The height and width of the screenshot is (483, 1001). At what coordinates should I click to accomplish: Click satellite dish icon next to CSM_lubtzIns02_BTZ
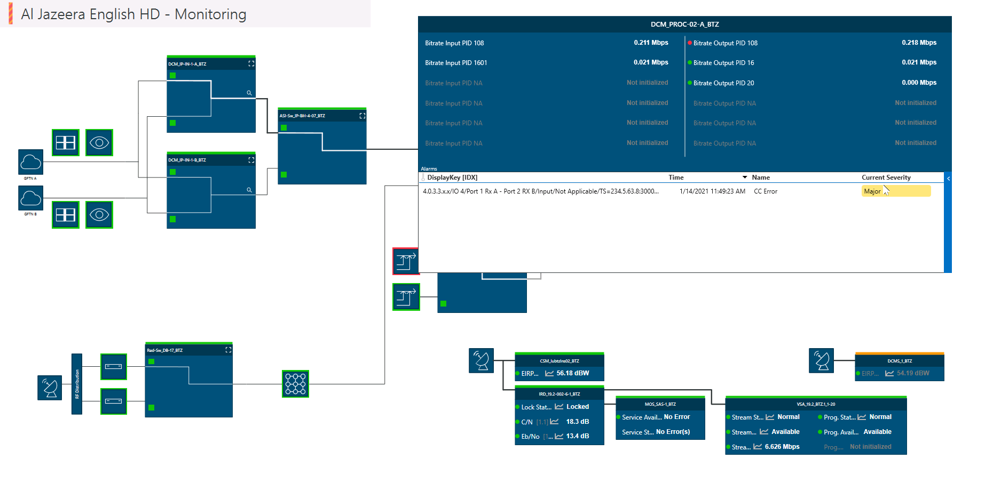coord(482,360)
